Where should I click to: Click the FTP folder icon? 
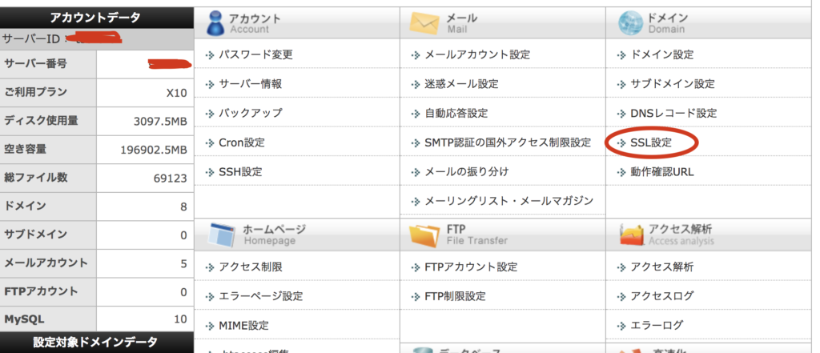coord(424,235)
